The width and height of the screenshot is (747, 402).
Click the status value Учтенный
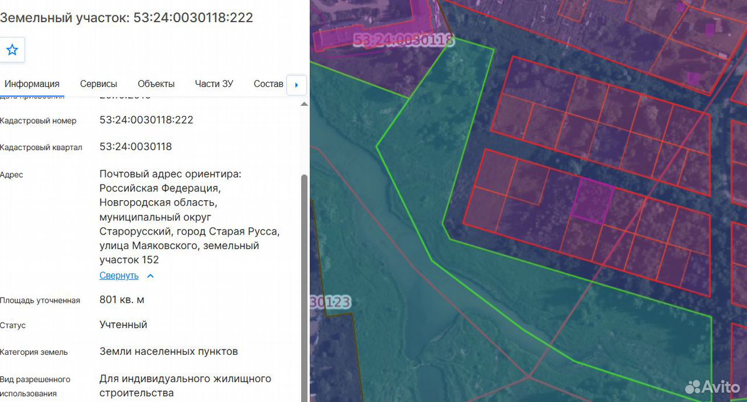[x=123, y=324]
